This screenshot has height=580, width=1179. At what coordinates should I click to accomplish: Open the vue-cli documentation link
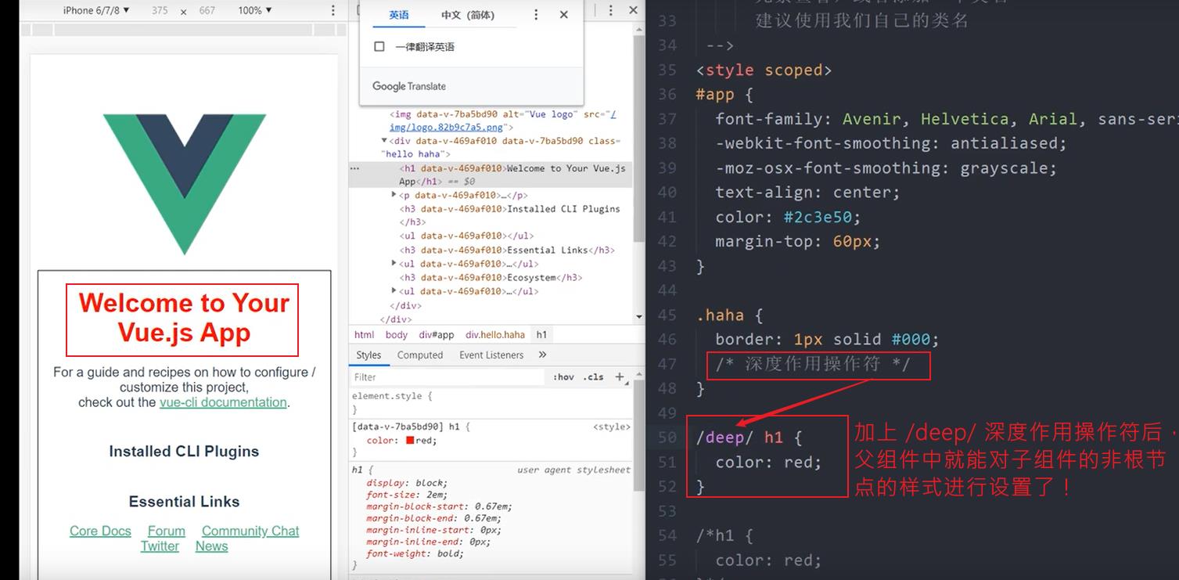pos(223,402)
